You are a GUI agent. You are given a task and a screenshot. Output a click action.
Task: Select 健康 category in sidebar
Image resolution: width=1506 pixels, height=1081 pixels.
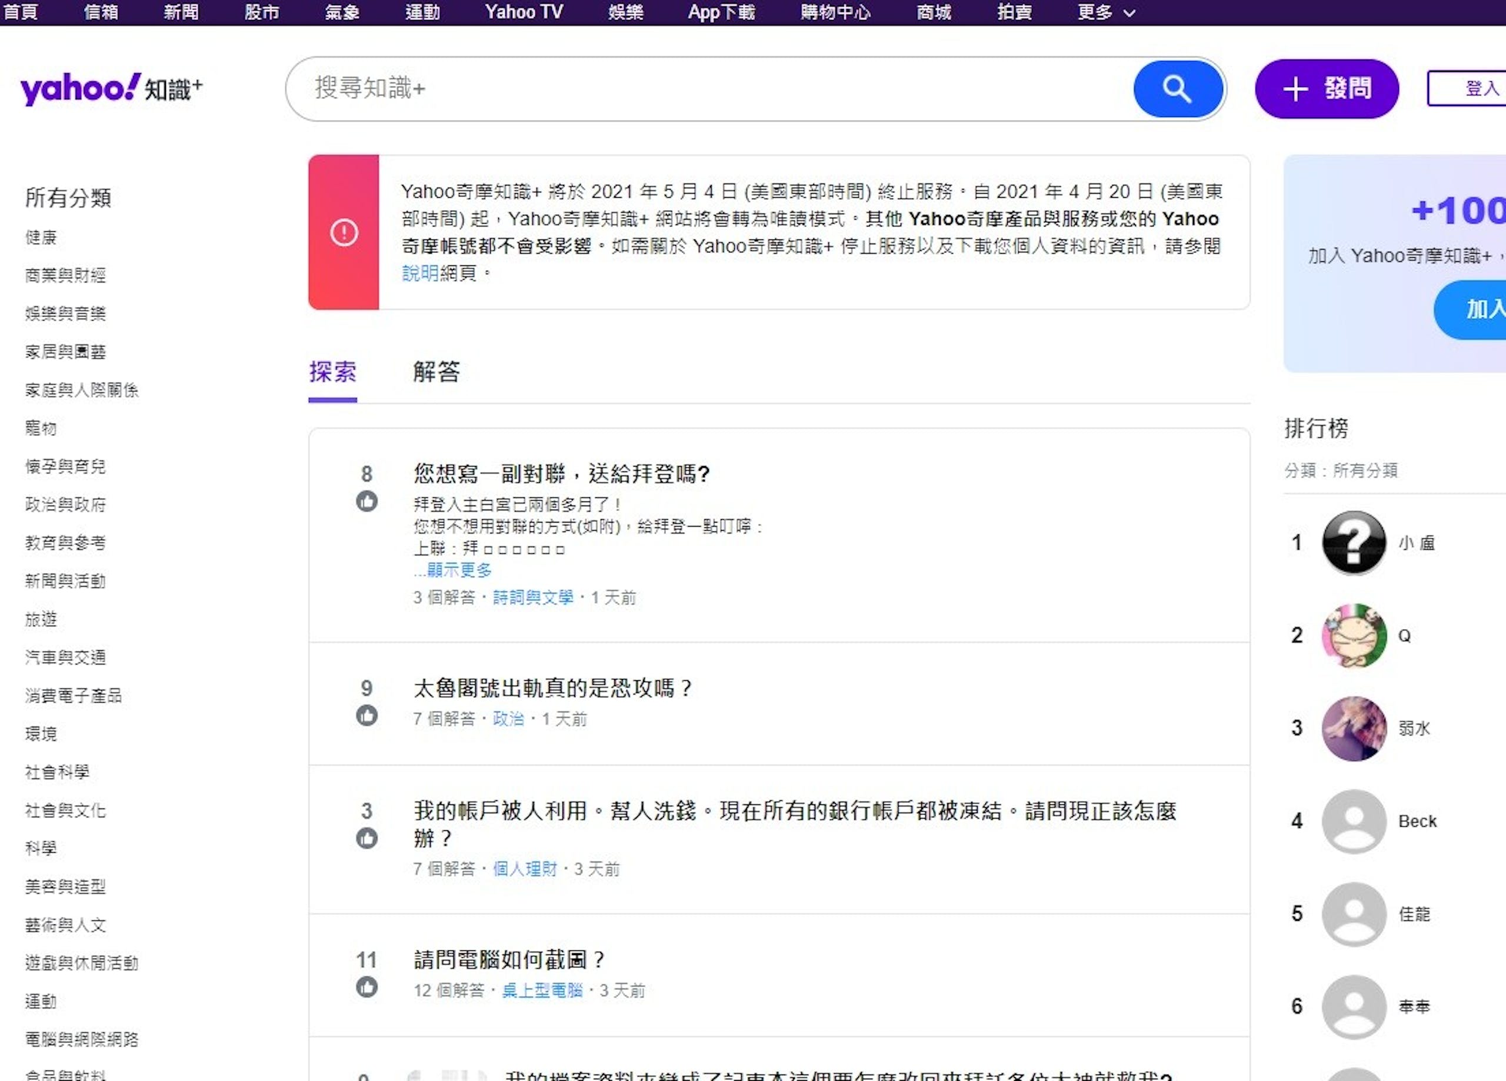tap(41, 237)
